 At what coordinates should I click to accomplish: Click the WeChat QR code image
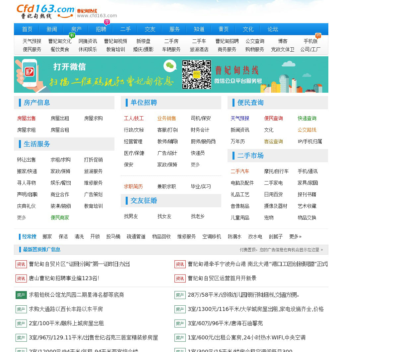pyautogui.click(x=196, y=75)
